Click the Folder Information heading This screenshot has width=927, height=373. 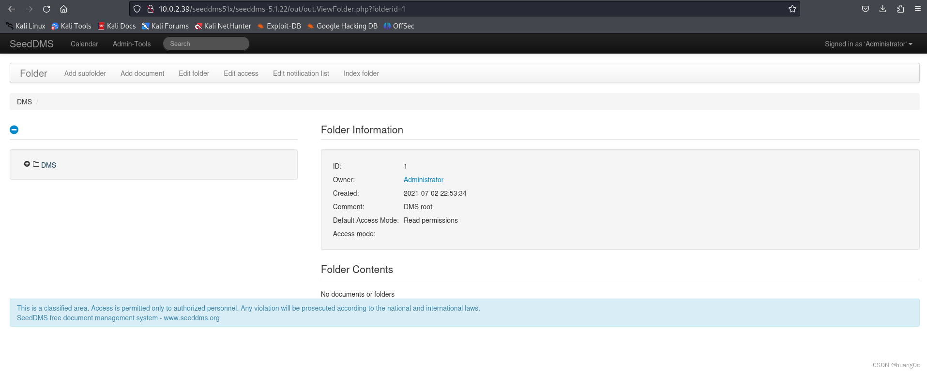(362, 130)
